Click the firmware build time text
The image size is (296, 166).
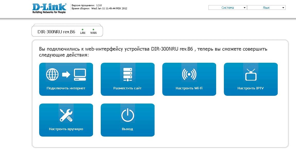point(99,9)
